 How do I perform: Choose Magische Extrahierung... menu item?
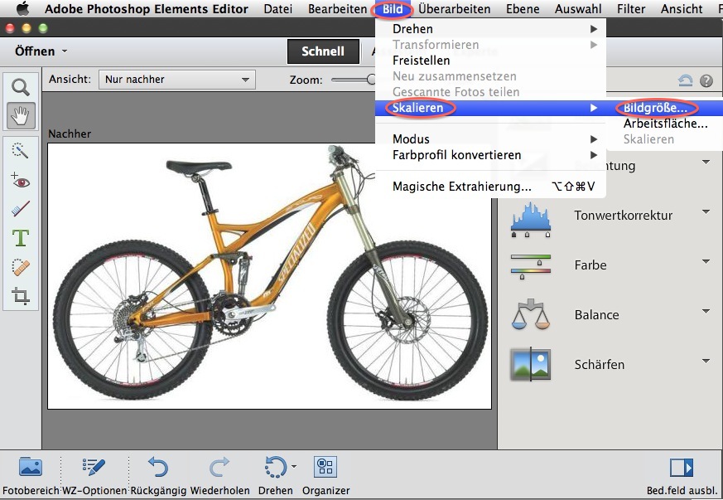(x=490, y=187)
